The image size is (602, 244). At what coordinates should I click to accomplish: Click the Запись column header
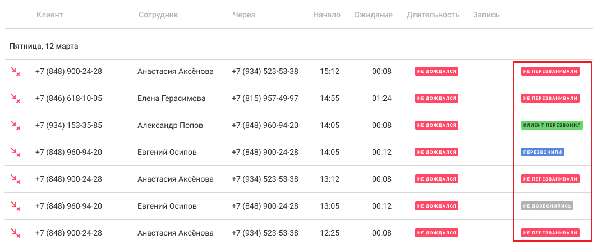click(x=486, y=15)
